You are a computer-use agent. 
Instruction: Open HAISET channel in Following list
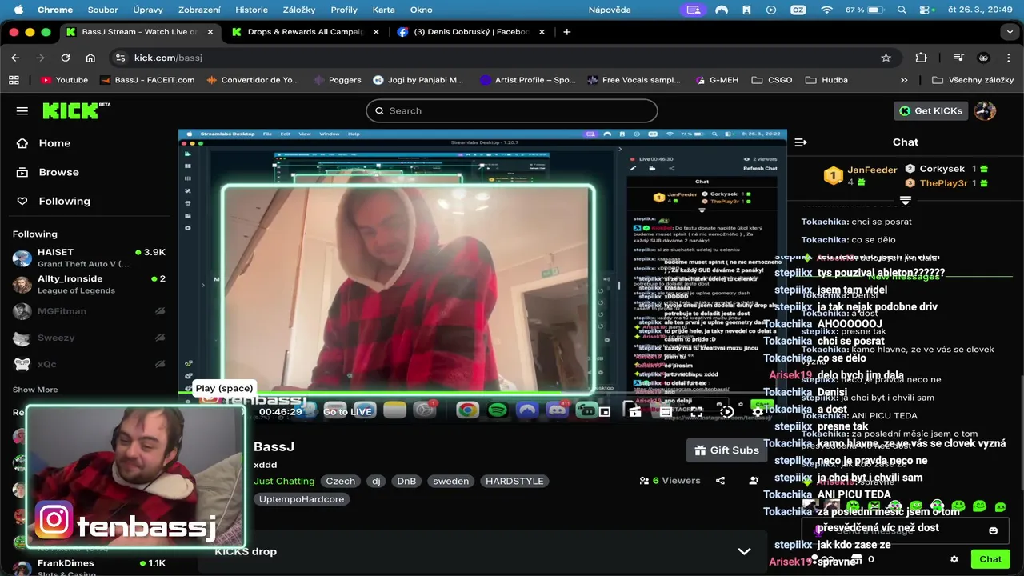click(88, 258)
